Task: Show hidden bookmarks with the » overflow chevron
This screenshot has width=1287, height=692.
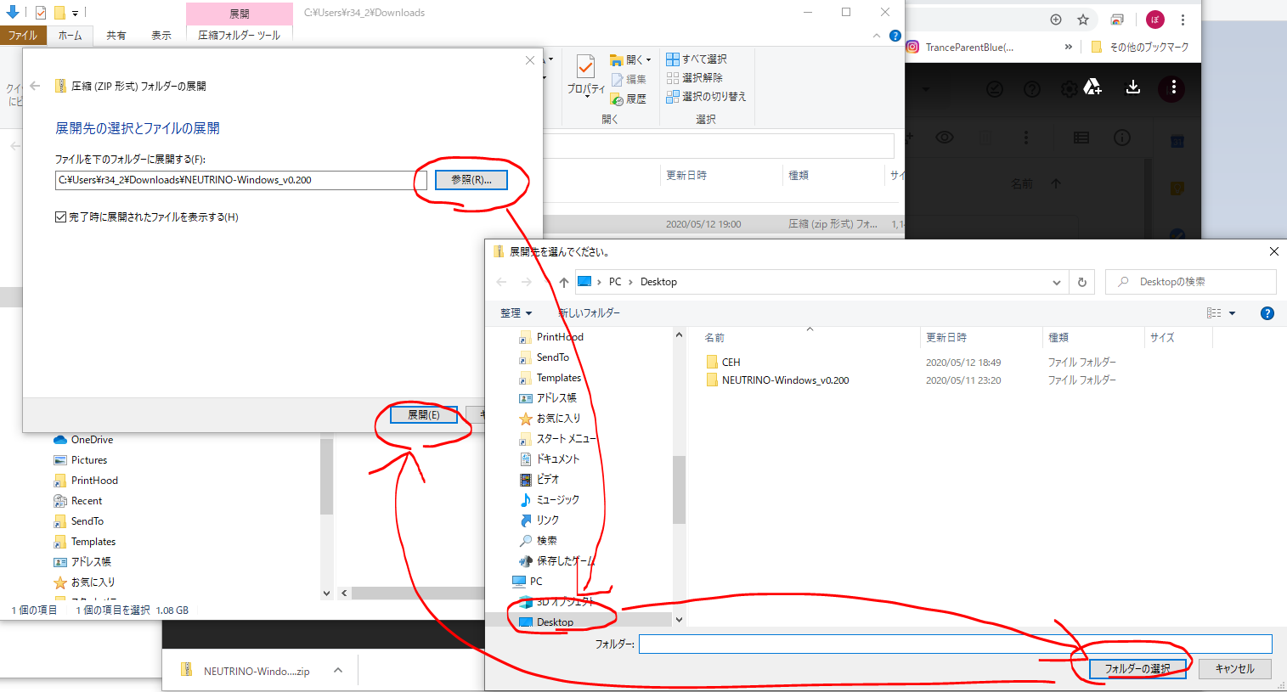Action: pyautogui.click(x=1068, y=48)
